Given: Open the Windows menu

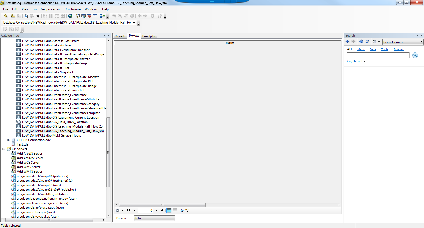Looking at the screenshot, I should click(x=91, y=9).
